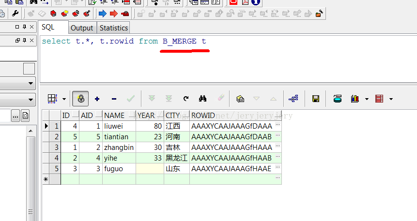Click the red right arrow toolbar icon

tap(114, 14)
